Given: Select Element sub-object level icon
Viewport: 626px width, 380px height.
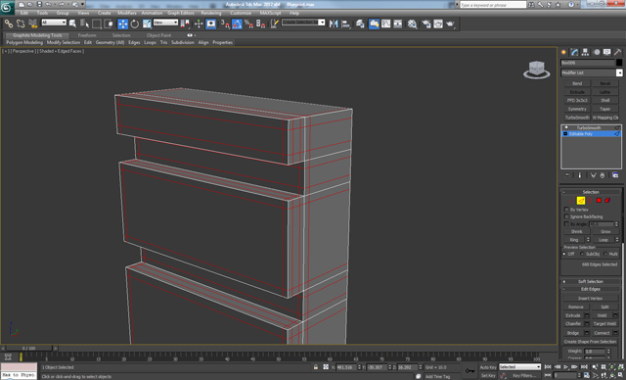Looking at the screenshot, I should tap(607, 200).
